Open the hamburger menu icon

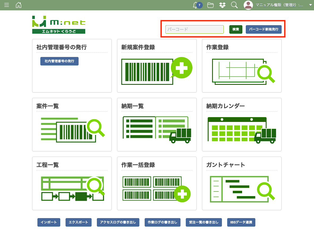[x=7, y=5]
